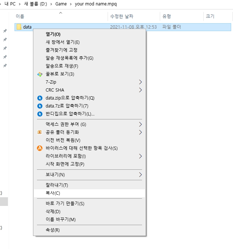Choose 이전 버전 복원(V)

point(90,140)
